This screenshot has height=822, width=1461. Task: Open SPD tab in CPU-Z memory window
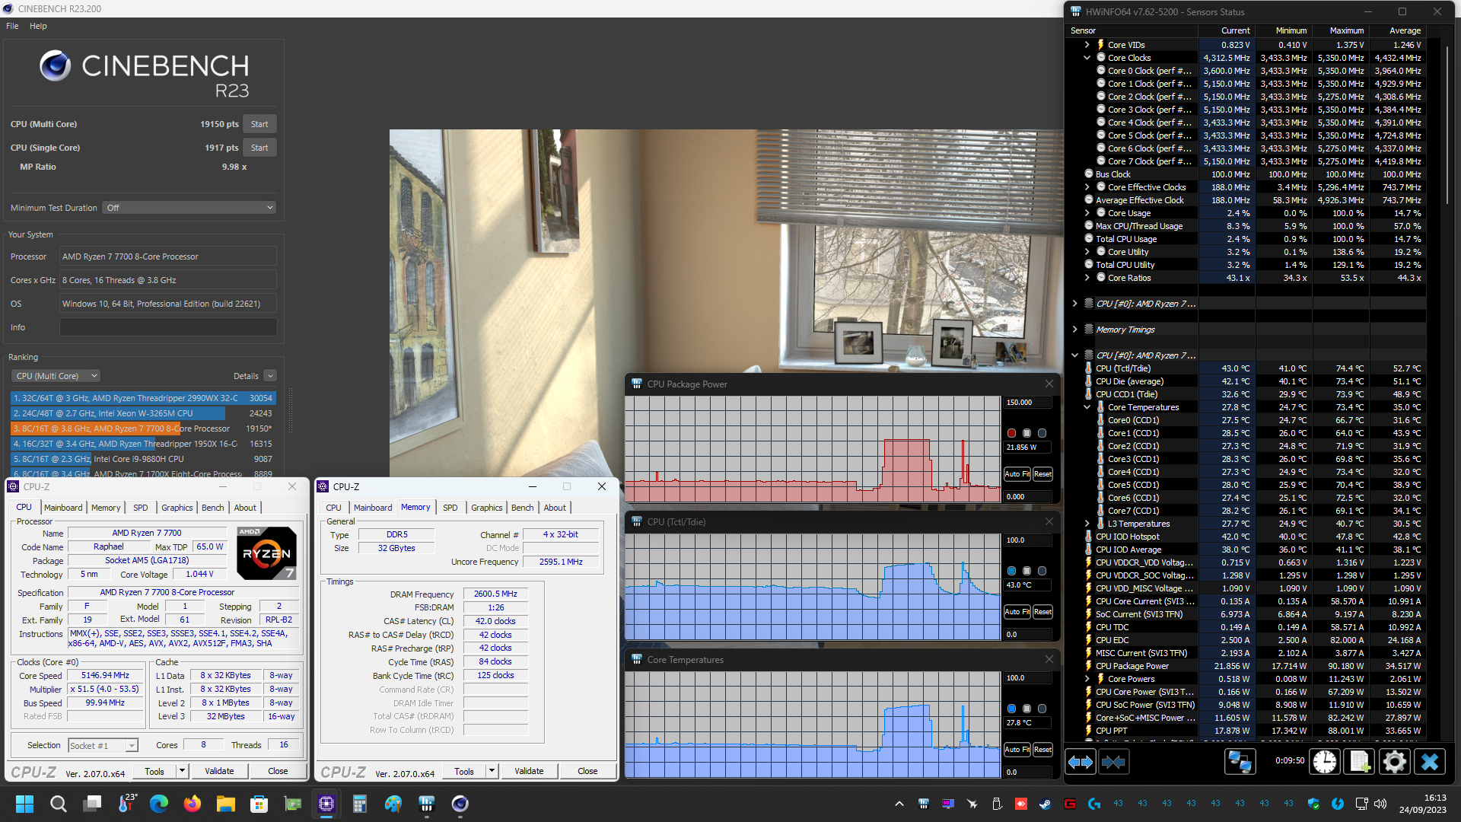450,508
